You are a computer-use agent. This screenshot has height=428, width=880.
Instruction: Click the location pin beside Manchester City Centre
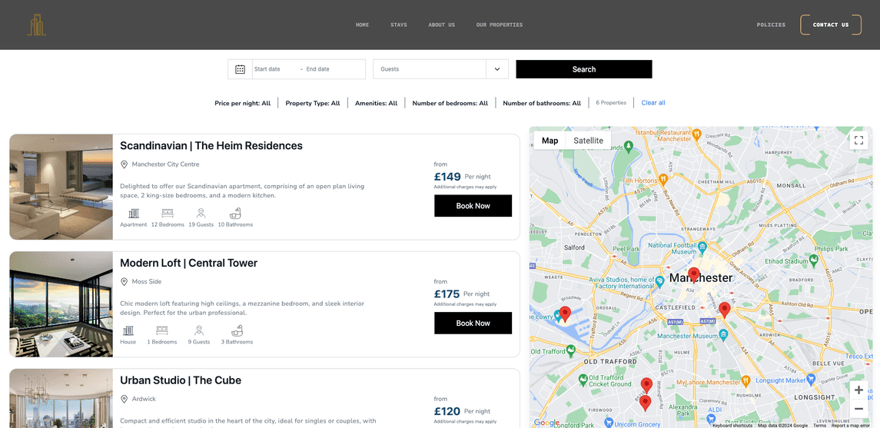[x=124, y=164]
